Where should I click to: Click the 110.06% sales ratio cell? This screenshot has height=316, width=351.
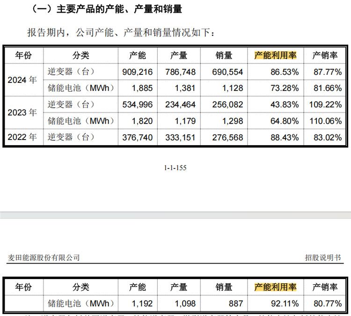[326, 121]
